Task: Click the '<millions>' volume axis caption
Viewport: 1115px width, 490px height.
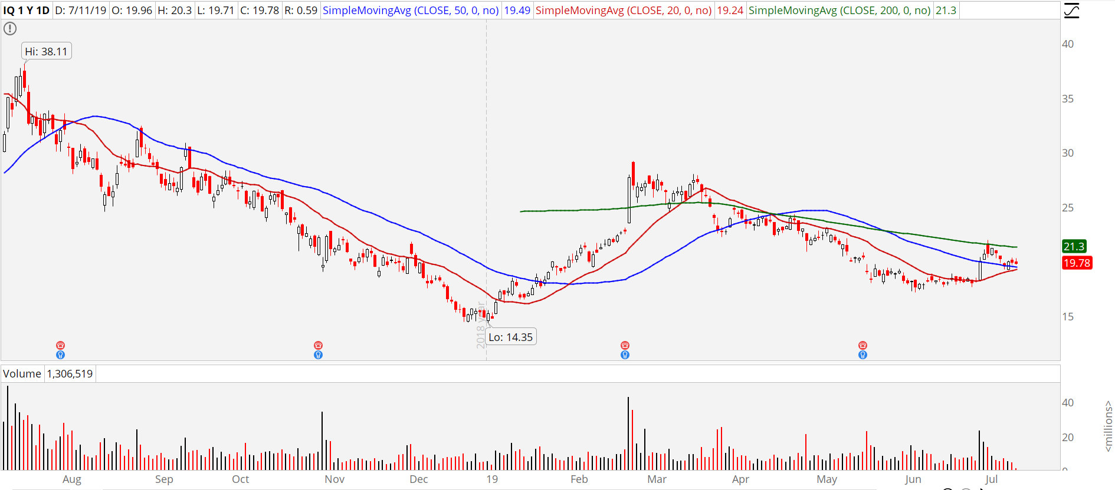Action: pyautogui.click(x=1108, y=426)
